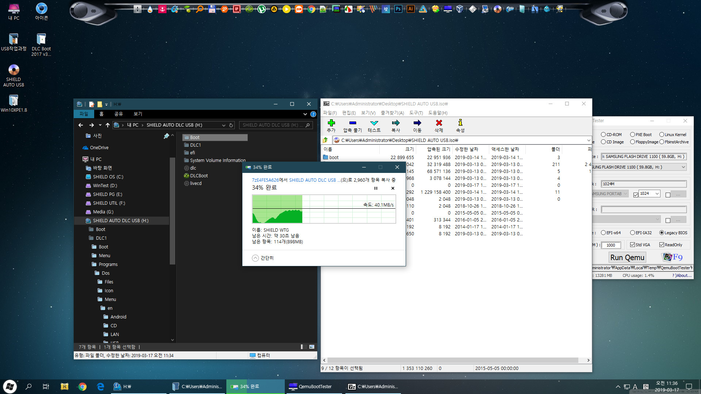Click the 수정한 날짜 column header in 7-Zip
The height and width of the screenshot is (394, 701).
471,149
